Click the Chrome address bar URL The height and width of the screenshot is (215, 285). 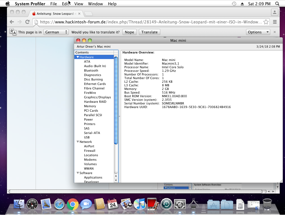pos(150,22)
